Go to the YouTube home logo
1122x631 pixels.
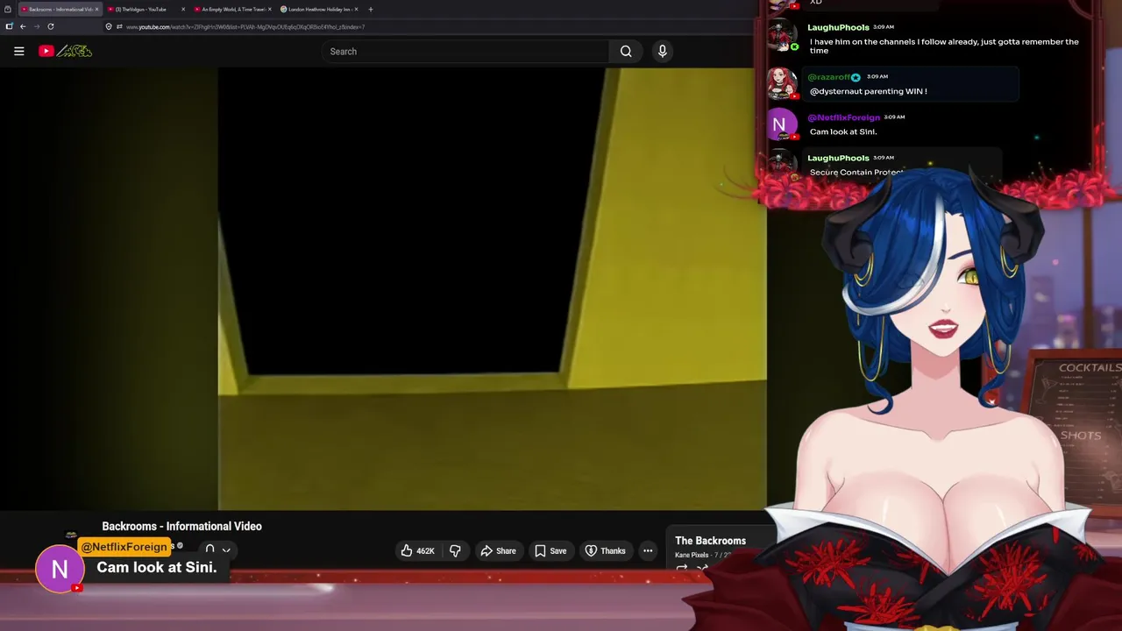[66, 51]
